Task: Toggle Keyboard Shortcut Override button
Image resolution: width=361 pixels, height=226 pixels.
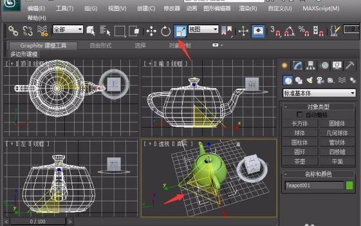Action: pyautogui.click(x=258, y=31)
